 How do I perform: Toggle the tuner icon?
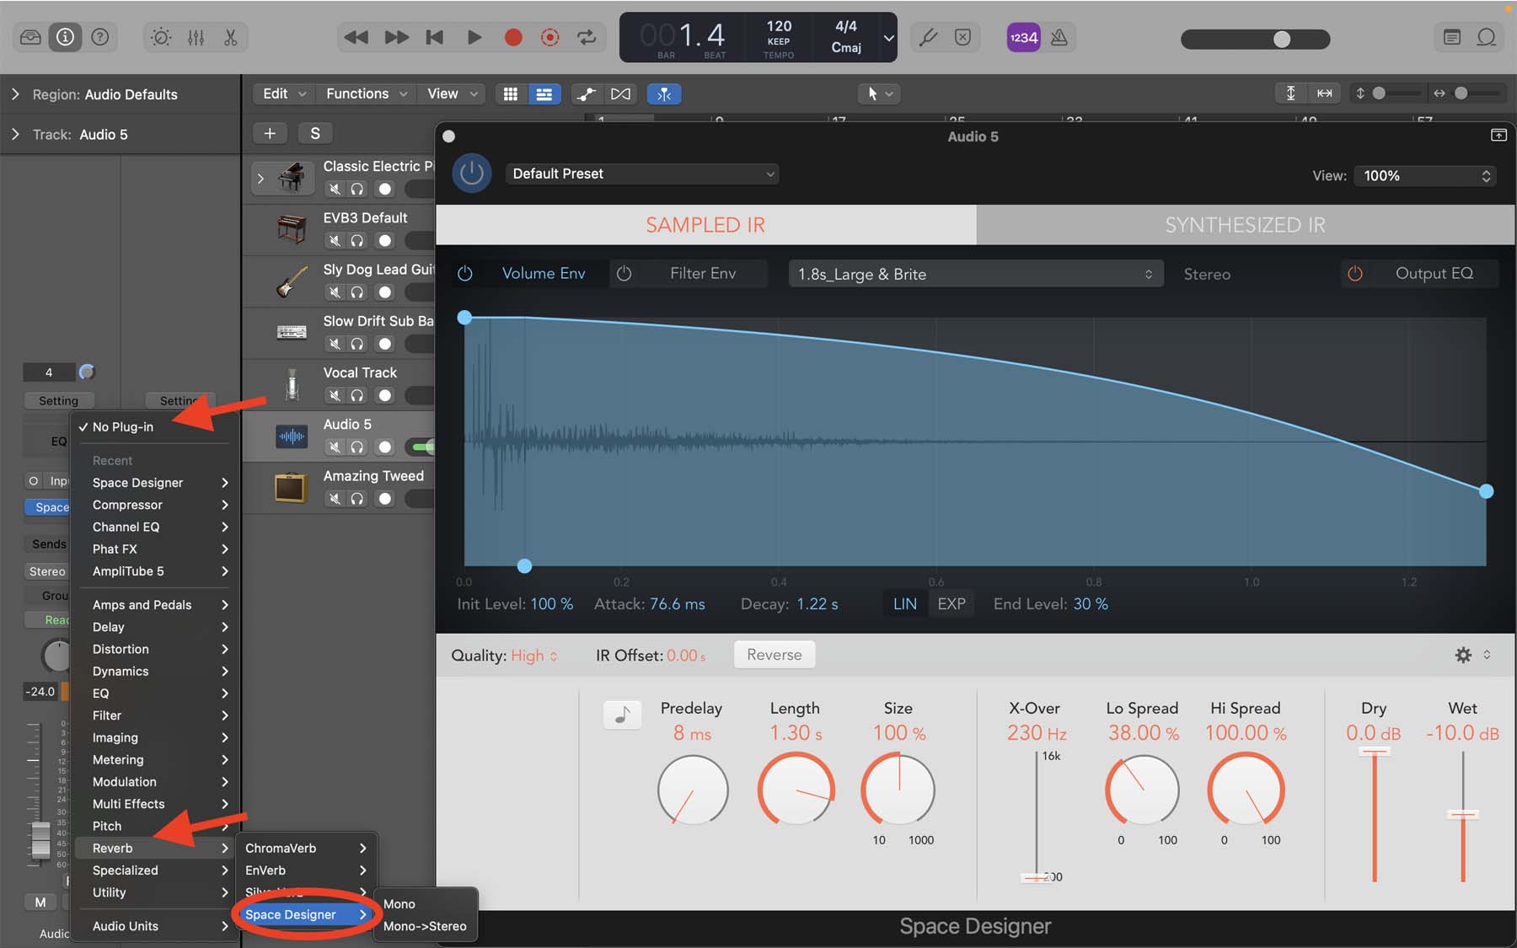tap(929, 37)
